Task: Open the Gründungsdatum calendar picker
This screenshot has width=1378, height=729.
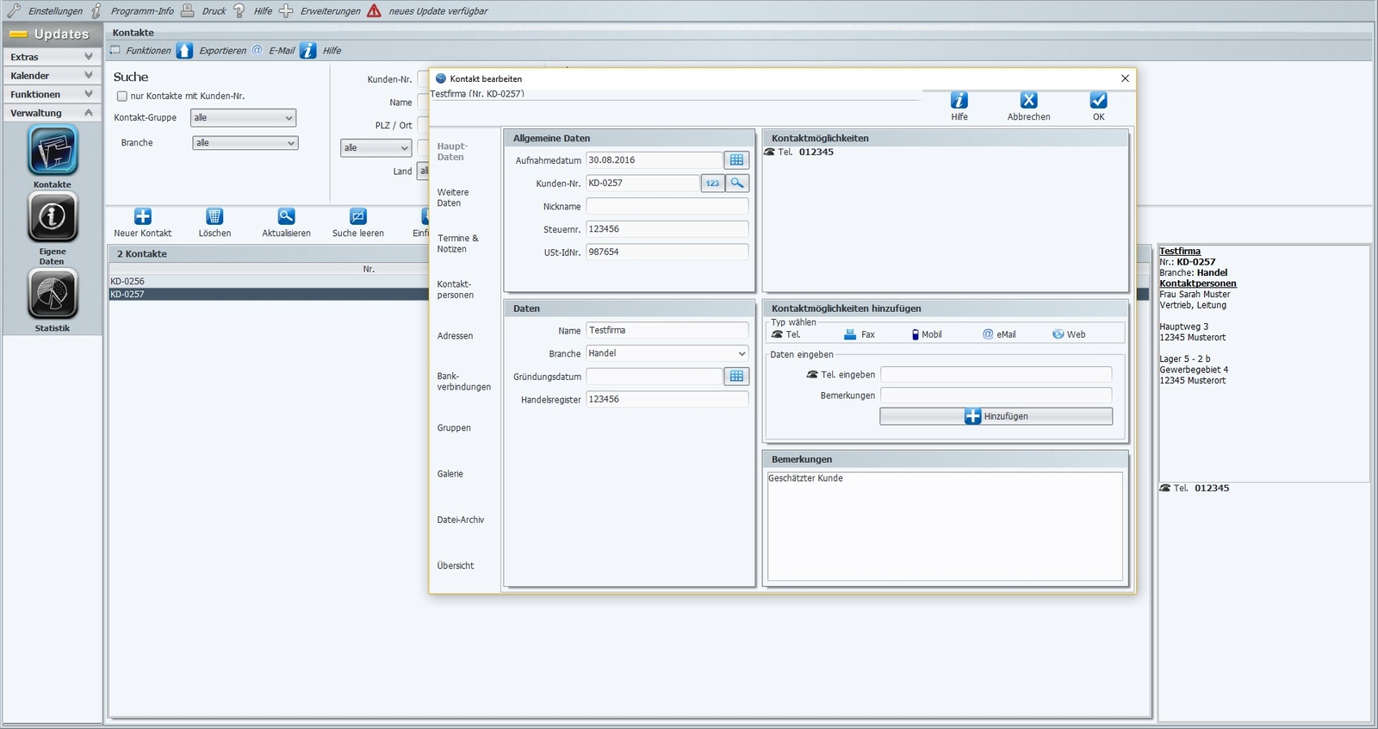Action: [736, 377]
